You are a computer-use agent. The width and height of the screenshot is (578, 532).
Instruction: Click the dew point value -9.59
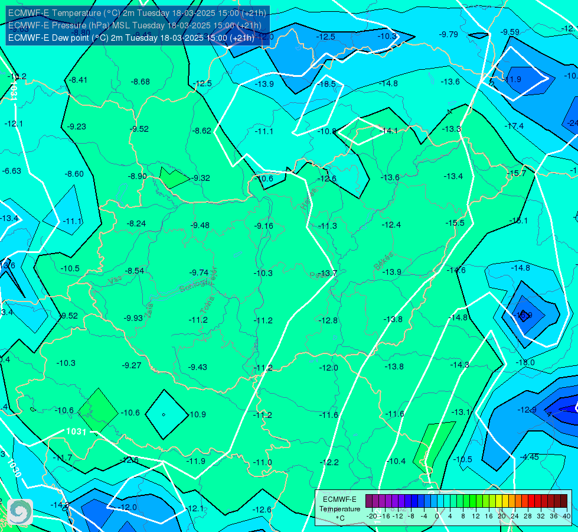[510, 32]
